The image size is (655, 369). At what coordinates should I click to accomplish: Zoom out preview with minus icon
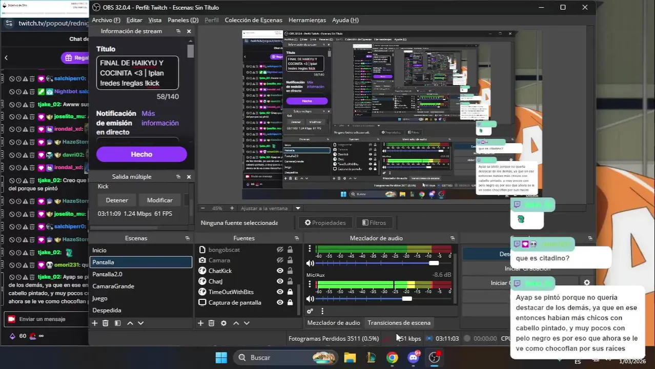point(202,208)
